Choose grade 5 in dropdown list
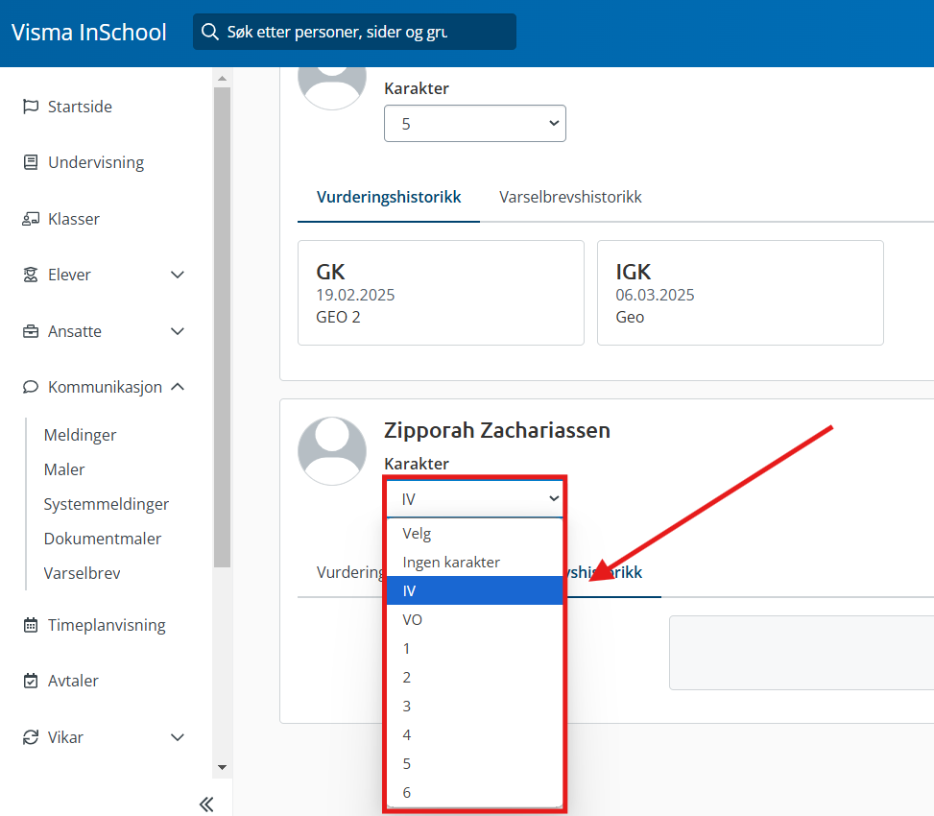 475,763
